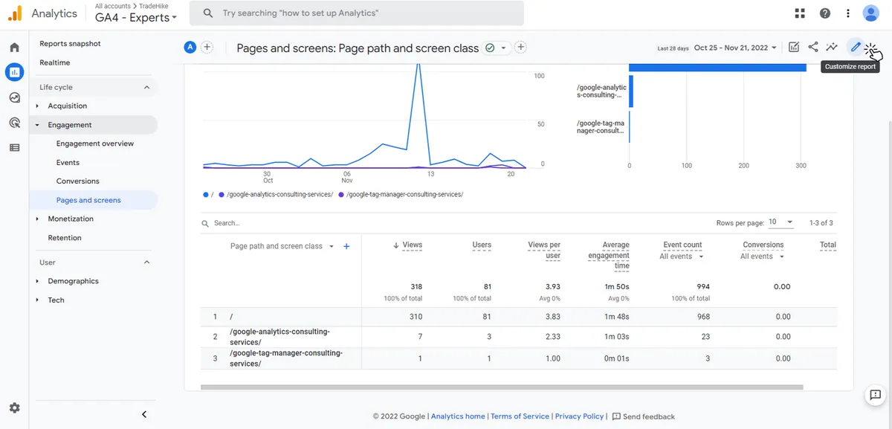The height and width of the screenshot is (429, 892).
Task: Open the more options vertical dots menu
Action: (x=848, y=13)
